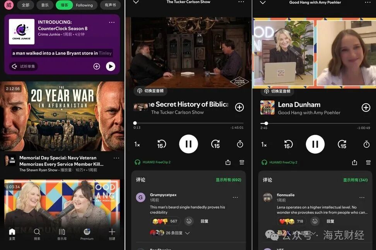376x250 pixels.
Task: Open The Tucker Carlson Show name below the title
Action: [x=178, y=112]
